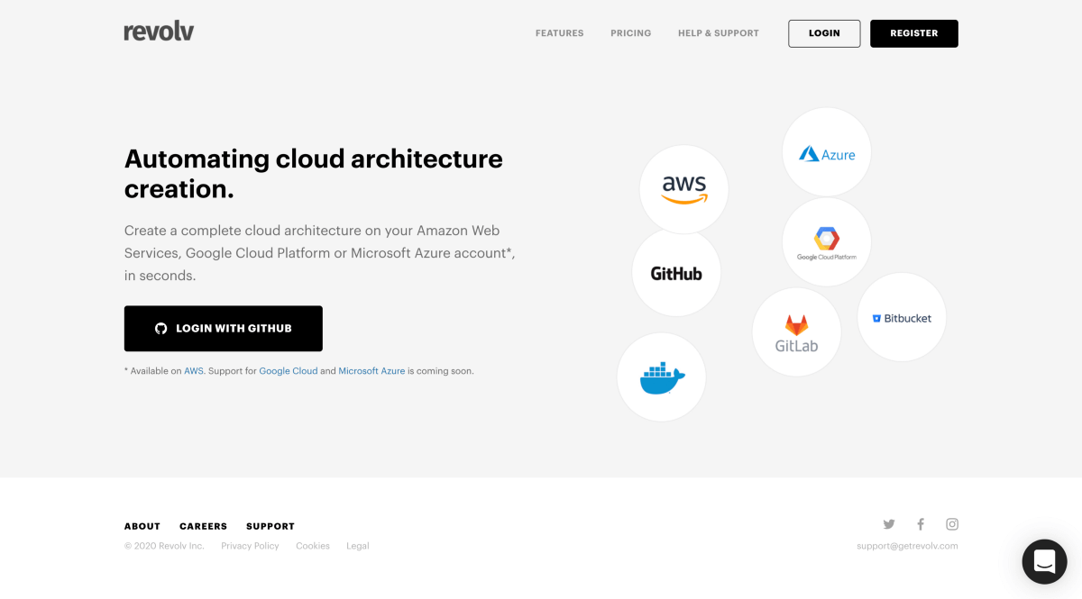Click the AWS logo circle

683,189
